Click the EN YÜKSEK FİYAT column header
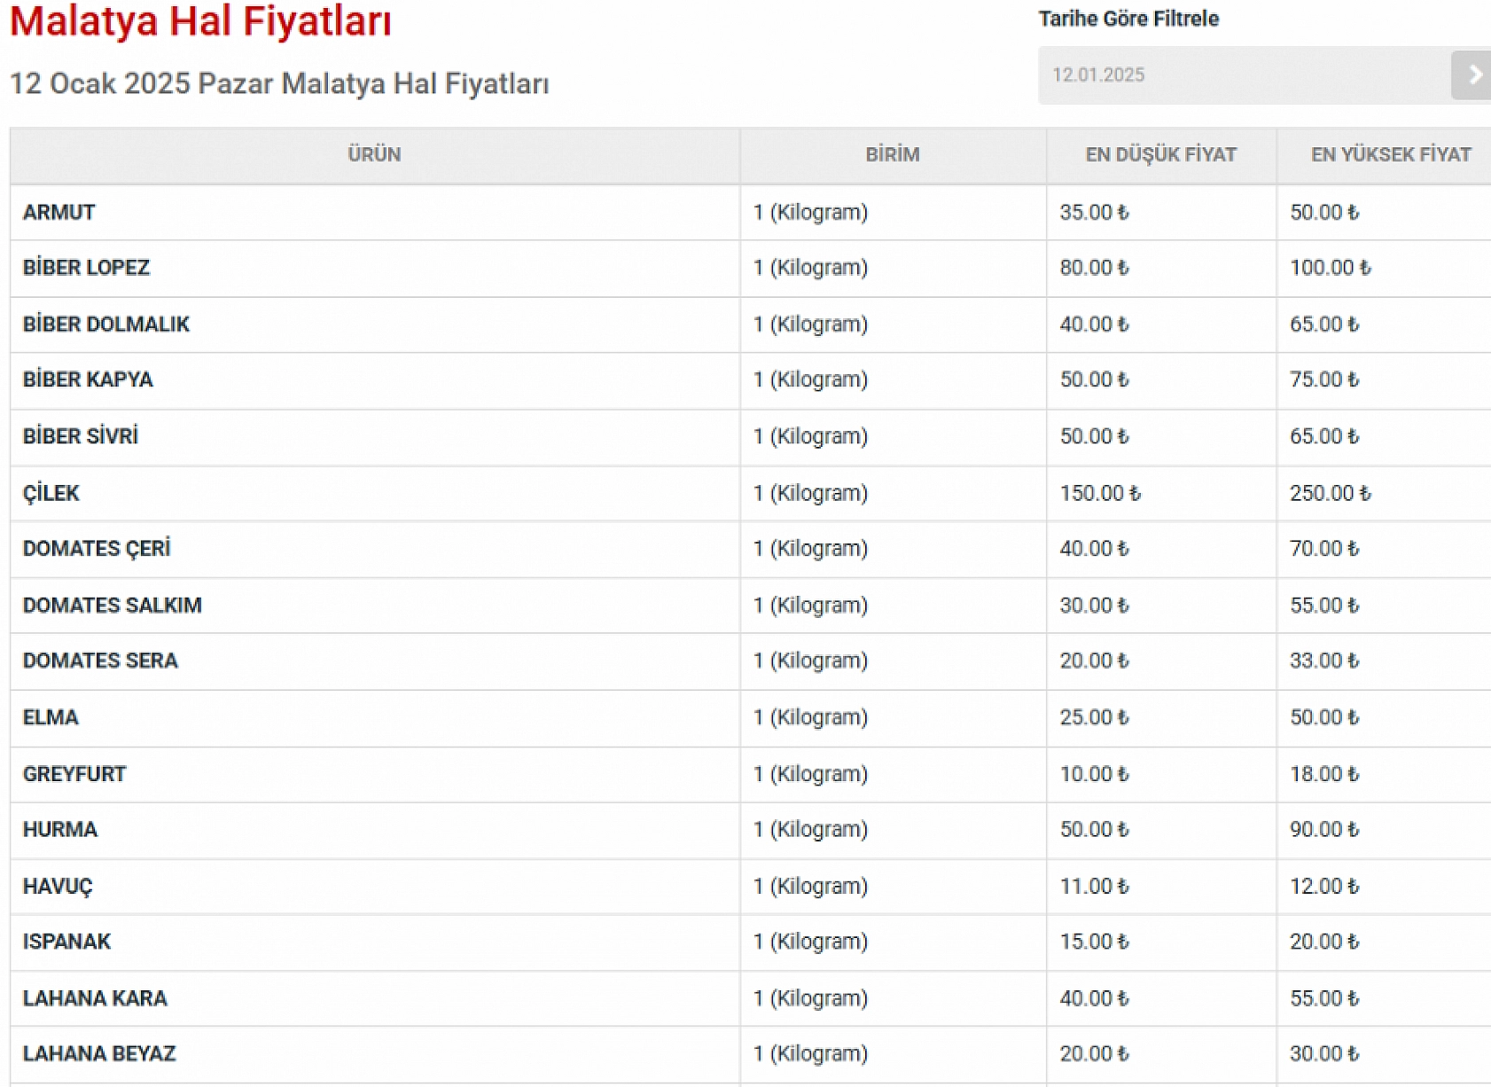The width and height of the screenshot is (1491, 1087). click(x=1390, y=155)
